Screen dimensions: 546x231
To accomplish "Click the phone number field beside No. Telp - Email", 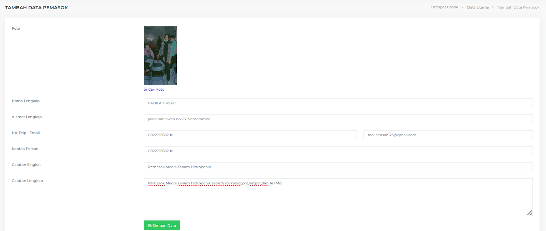I will pyautogui.click(x=250, y=135).
